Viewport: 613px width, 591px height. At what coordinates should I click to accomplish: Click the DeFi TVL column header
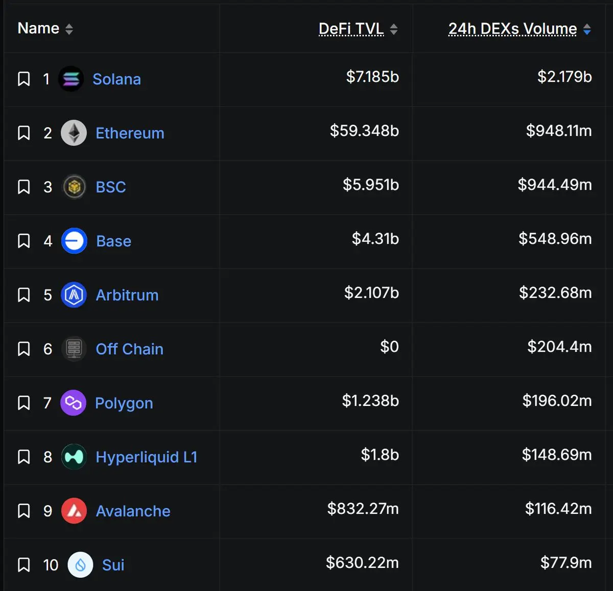coord(351,29)
